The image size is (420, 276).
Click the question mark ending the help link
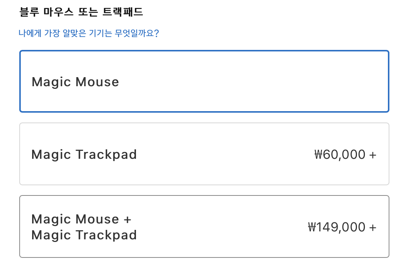pyautogui.click(x=156, y=33)
